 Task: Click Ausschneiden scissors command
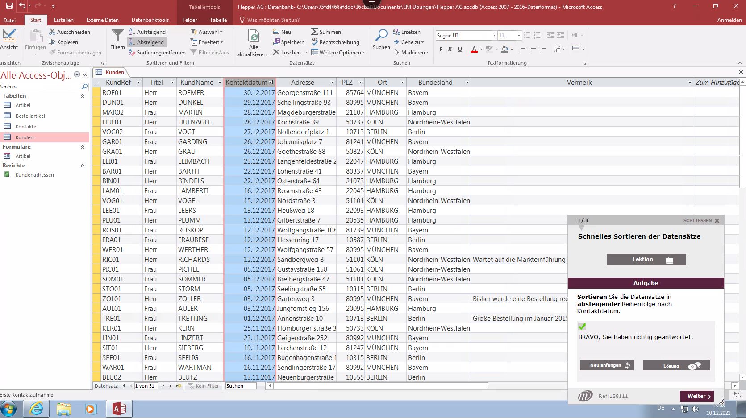[x=70, y=32]
